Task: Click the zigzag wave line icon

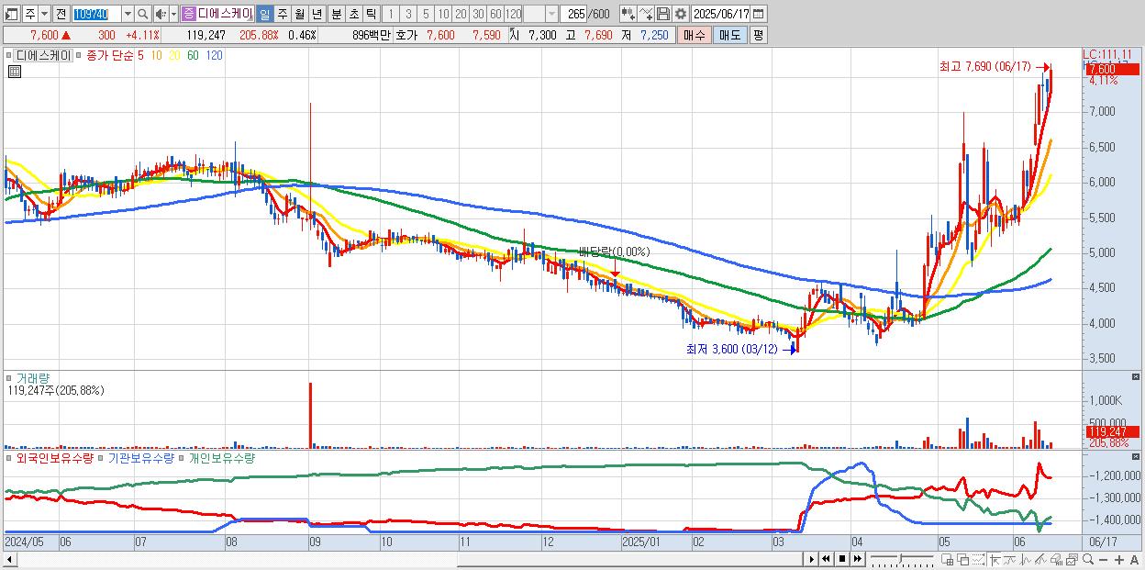Action: 1026,560
